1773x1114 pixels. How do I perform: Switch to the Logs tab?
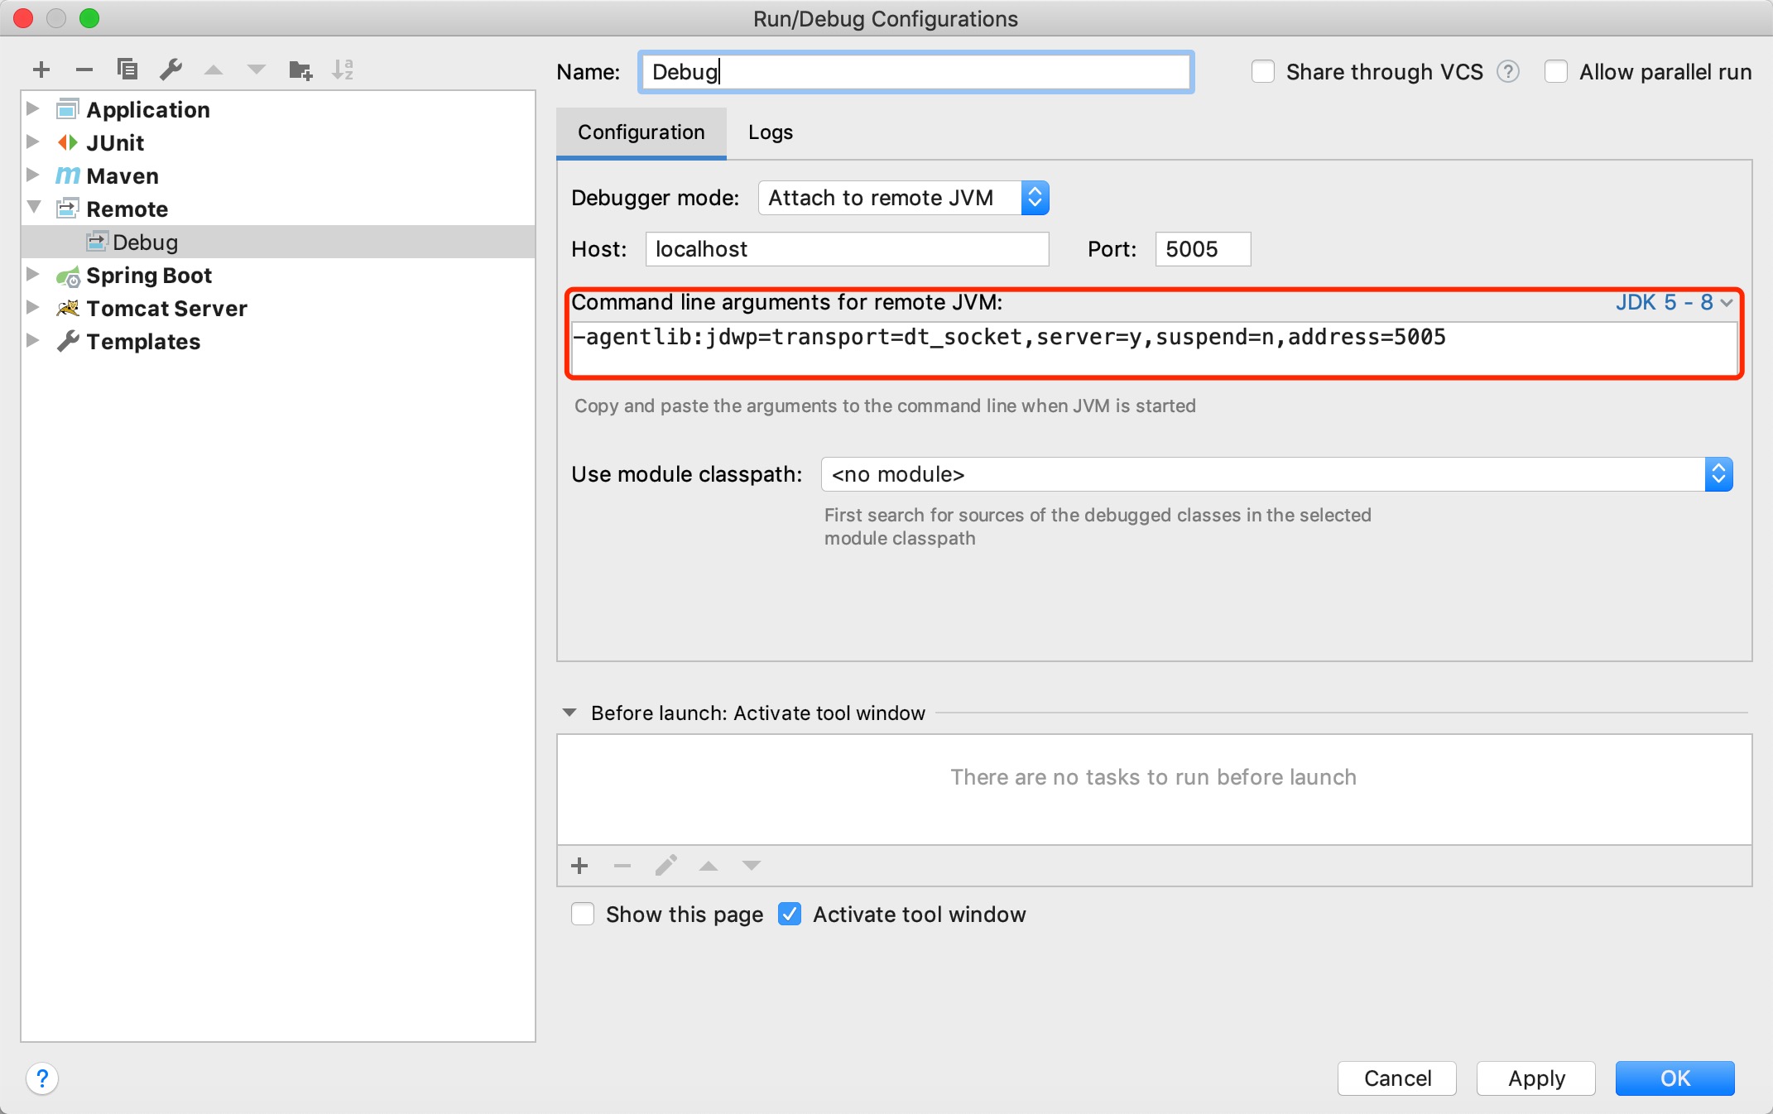[770, 132]
